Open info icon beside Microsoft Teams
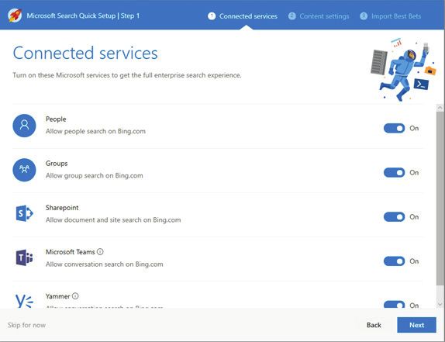The height and width of the screenshot is (342, 445). 100,252
